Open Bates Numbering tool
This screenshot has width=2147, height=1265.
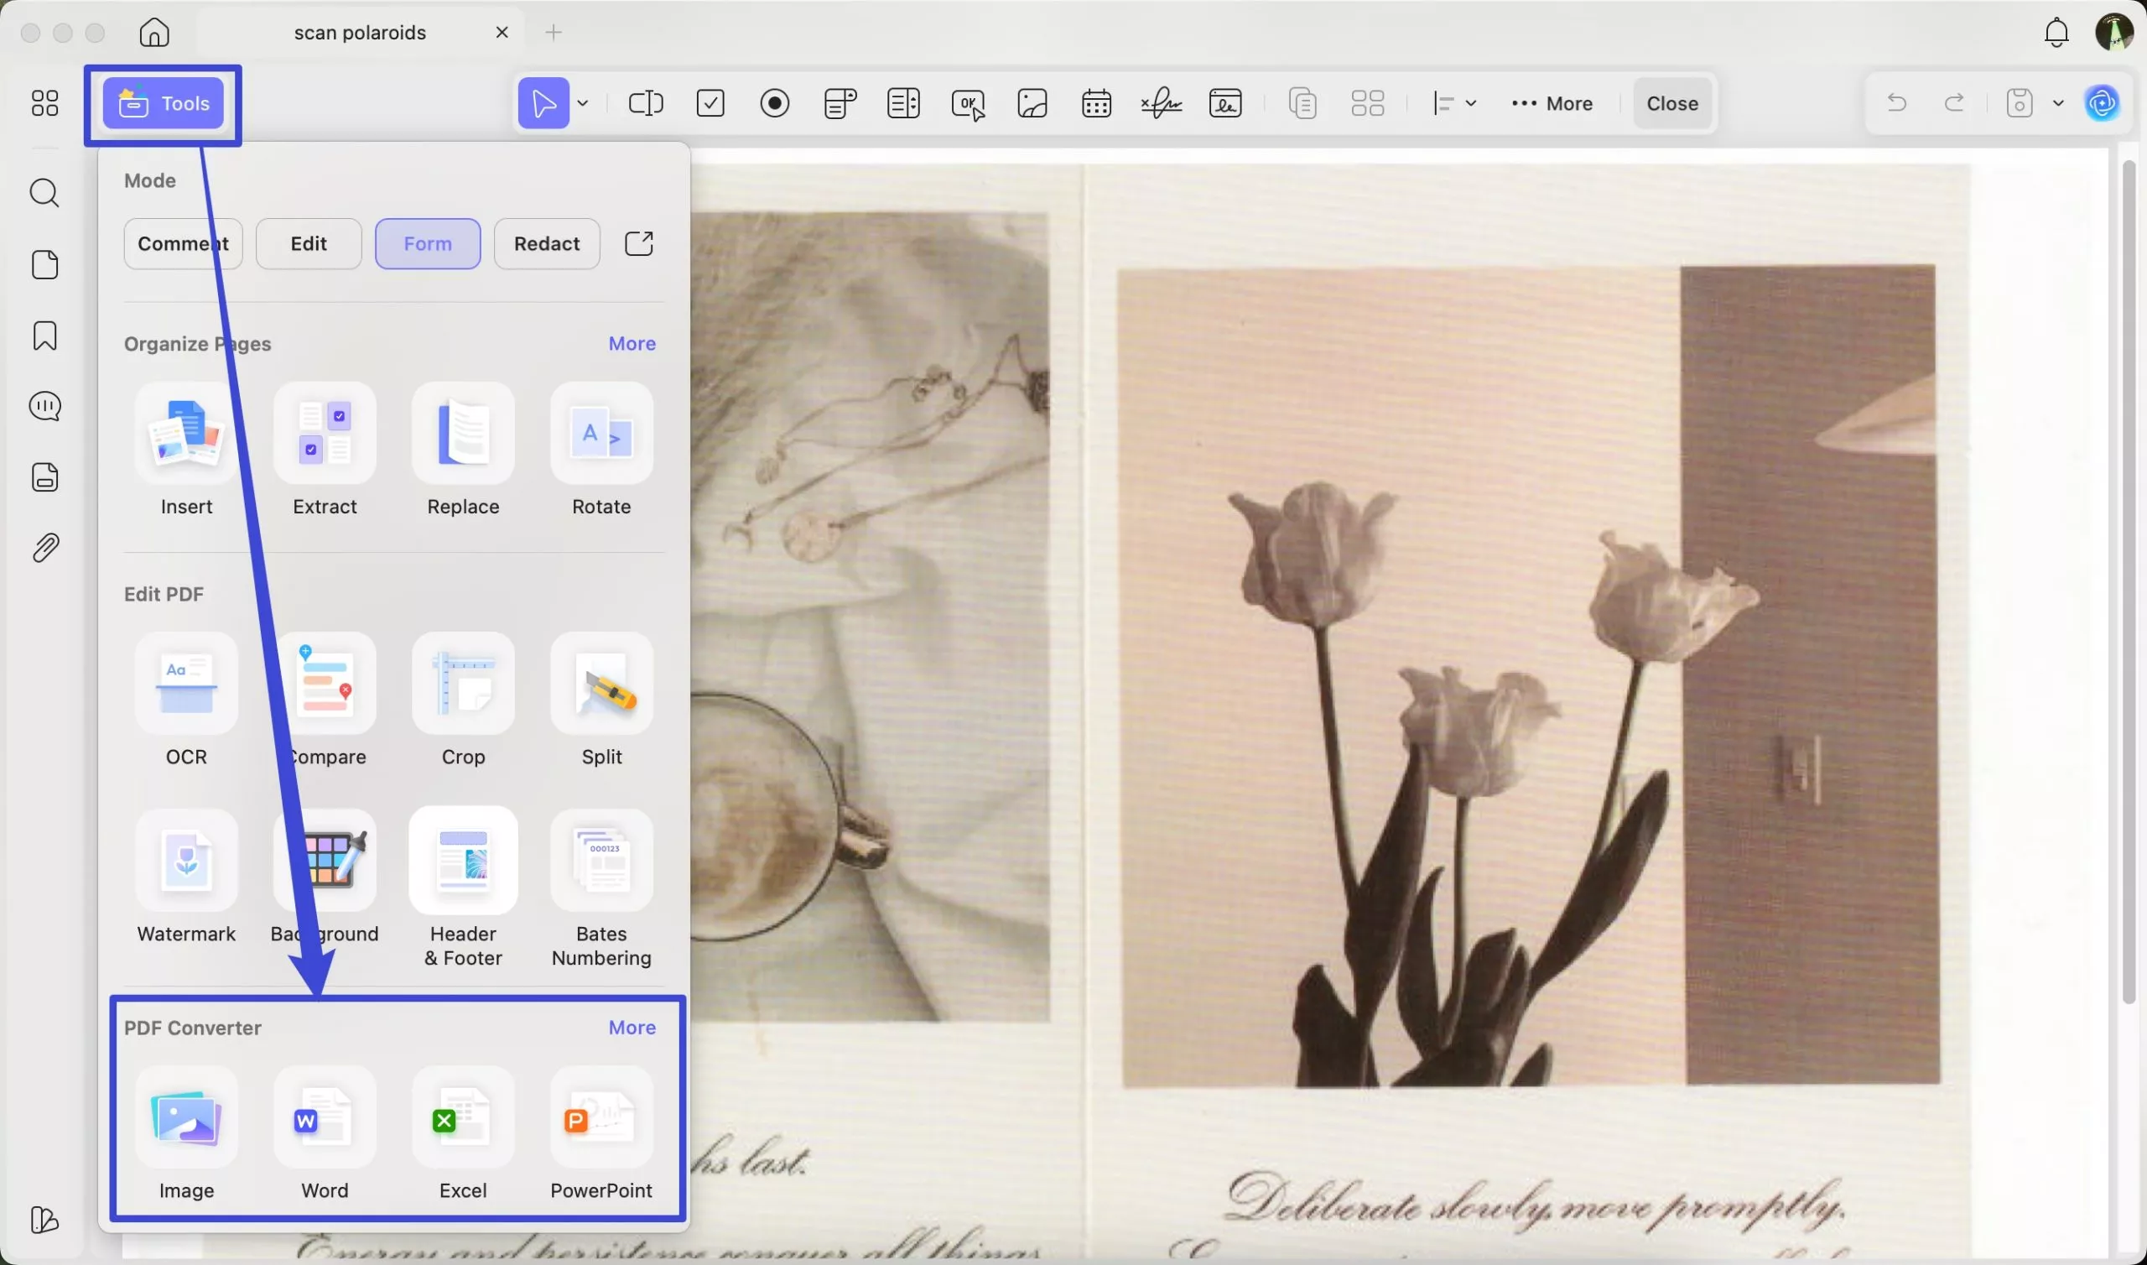(x=600, y=861)
